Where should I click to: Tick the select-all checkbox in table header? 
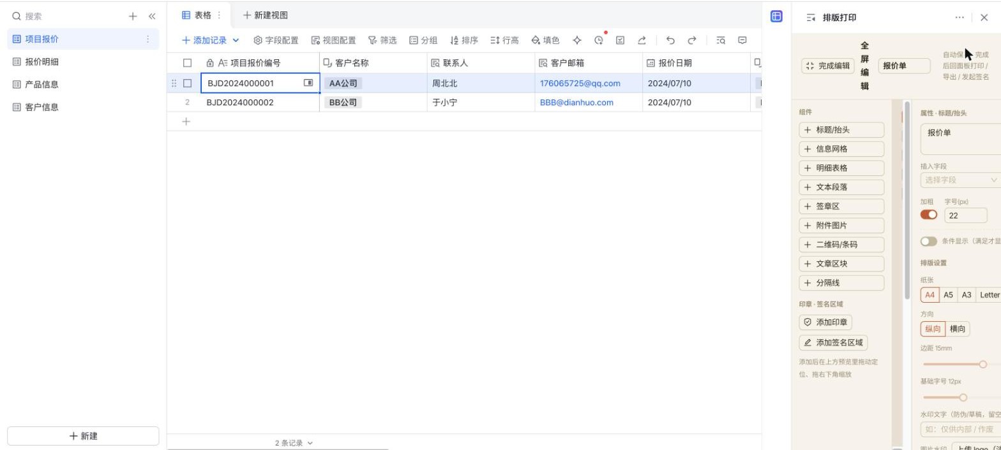[187, 63]
